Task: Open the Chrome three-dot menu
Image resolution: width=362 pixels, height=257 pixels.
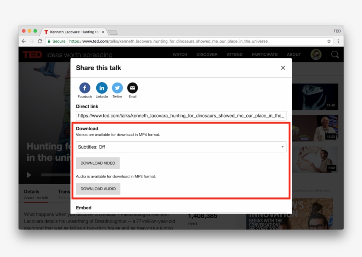Action: [x=339, y=42]
